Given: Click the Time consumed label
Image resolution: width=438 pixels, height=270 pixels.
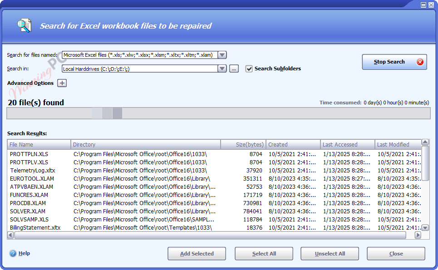Looking at the screenshot, I should (x=340, y=103).
